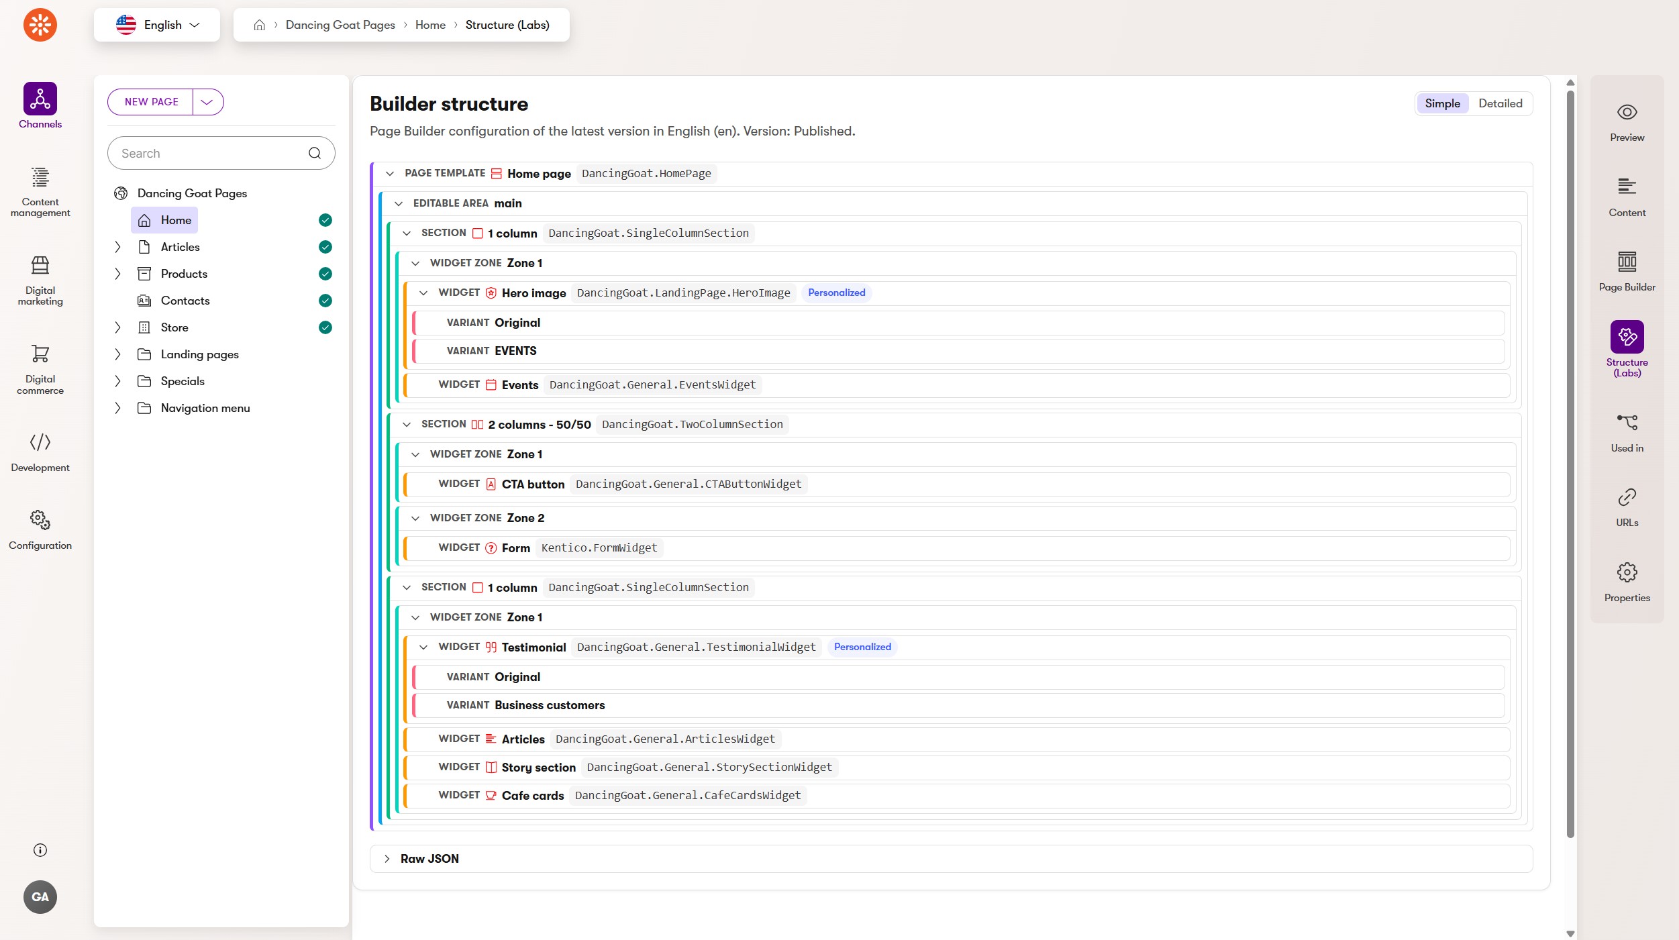Open Content management in left sidebar

click(x=40, y=191)
